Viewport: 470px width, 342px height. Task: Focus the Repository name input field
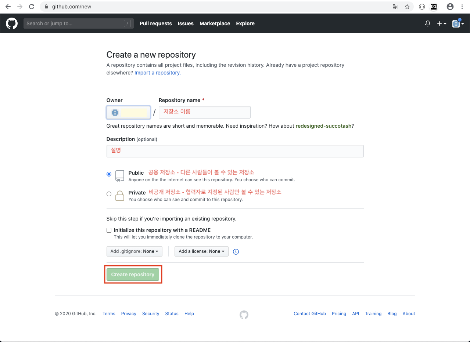[x=205, y=112]
